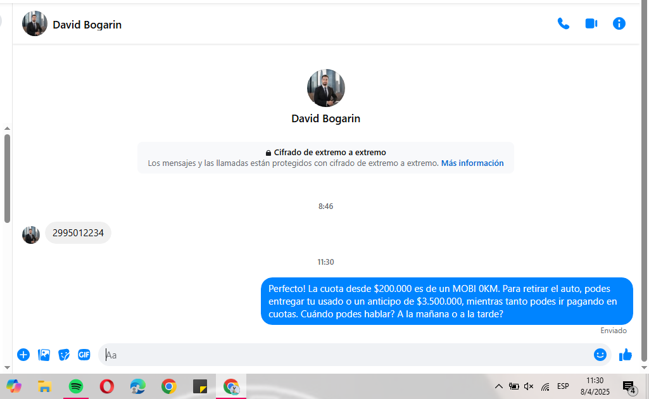This screenshot has width=649, height=399.
Task: Open Google Chrome from the taskbar
Action: tap(169, 386)
